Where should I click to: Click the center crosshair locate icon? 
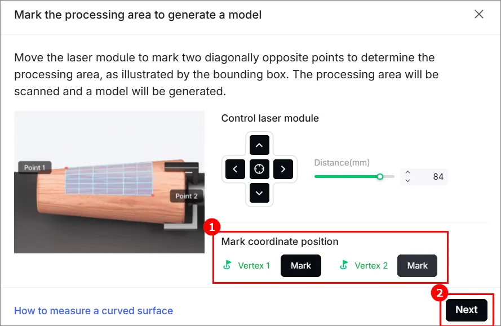coord(259,169)
